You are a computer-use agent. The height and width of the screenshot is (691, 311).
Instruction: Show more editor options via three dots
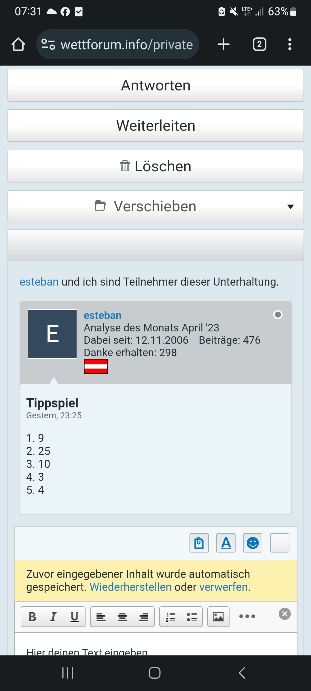click(x=247, y=616)
